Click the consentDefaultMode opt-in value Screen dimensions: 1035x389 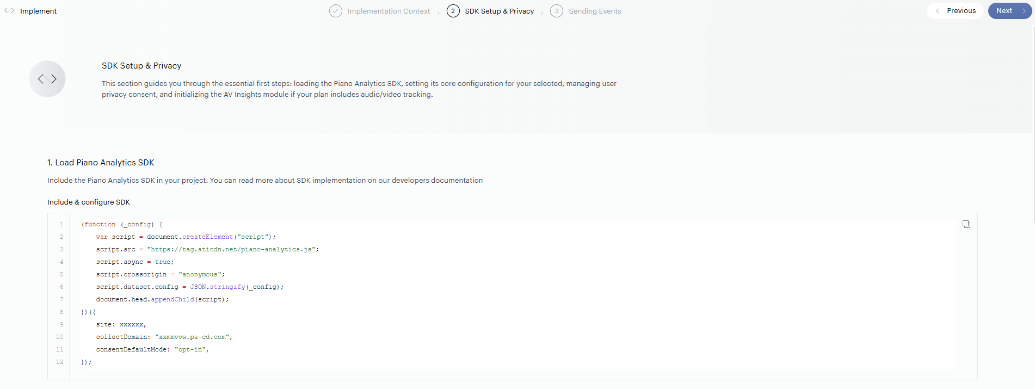[x=190, y=349]
